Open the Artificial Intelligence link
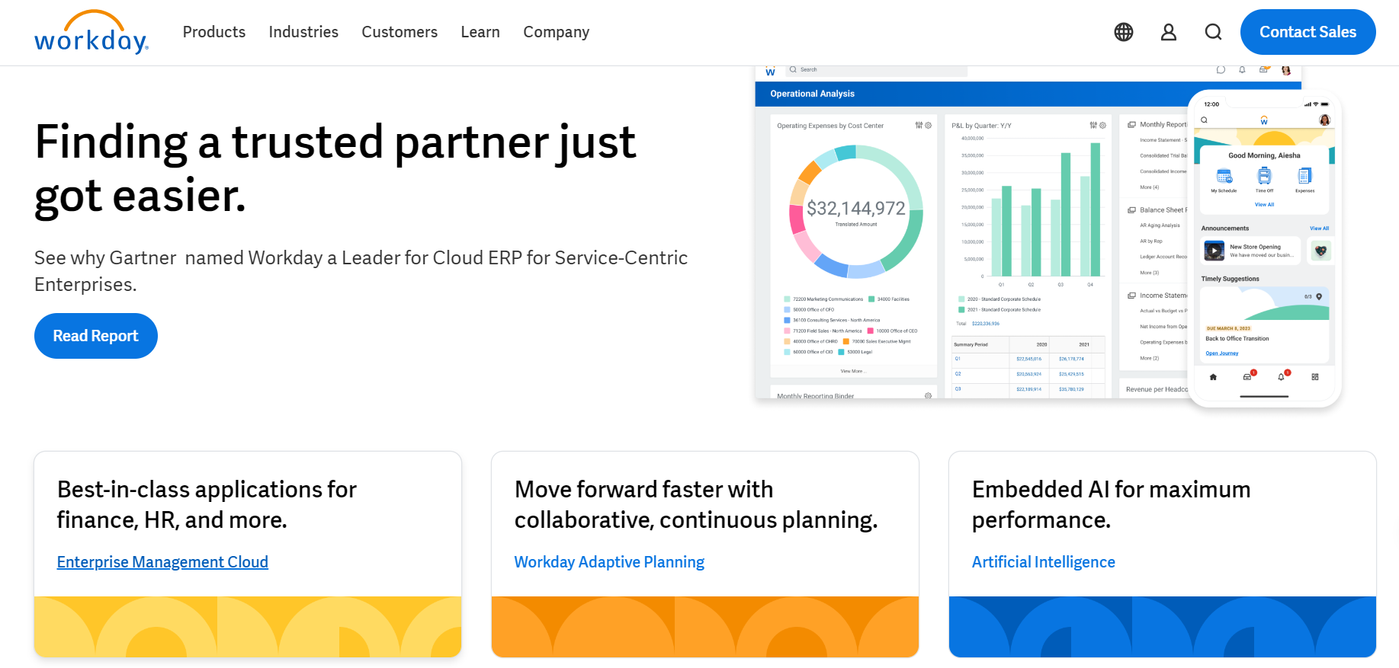 (1044, 562)
